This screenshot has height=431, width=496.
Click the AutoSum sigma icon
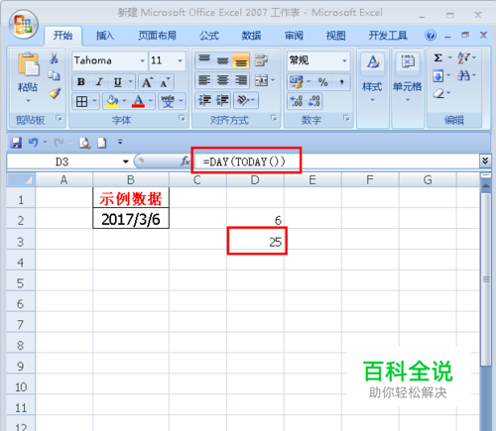[437, 57]
